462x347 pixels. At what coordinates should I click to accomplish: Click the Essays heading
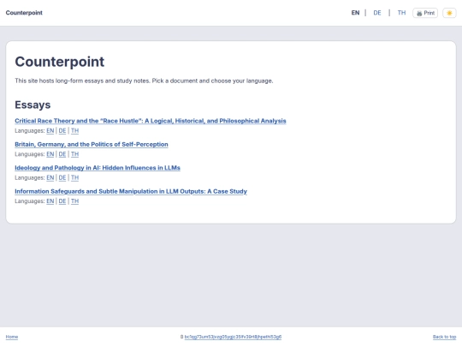[x=33, y=105]
